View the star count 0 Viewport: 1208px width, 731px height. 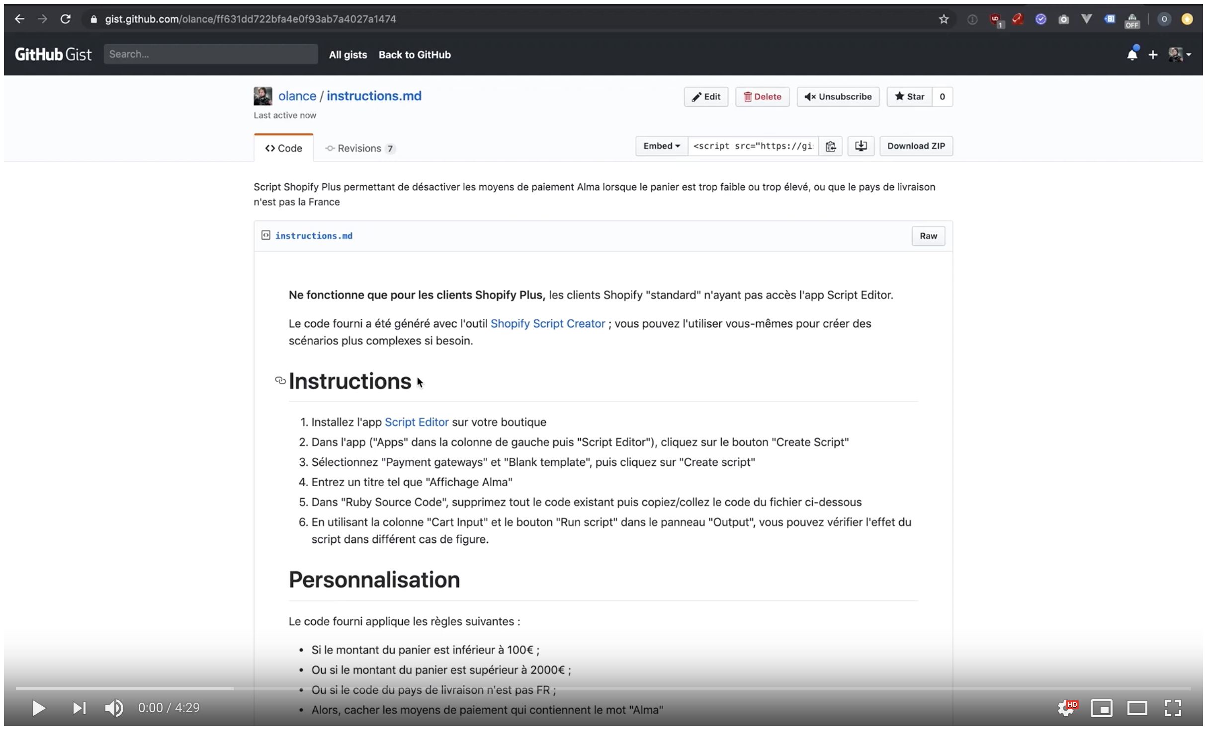click(x=942, y=97)
